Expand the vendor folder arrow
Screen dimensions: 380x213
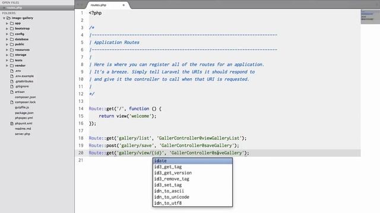click(x=7, y=66)
